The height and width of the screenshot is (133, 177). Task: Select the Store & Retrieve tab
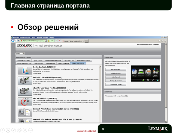(x=50, y=63)
